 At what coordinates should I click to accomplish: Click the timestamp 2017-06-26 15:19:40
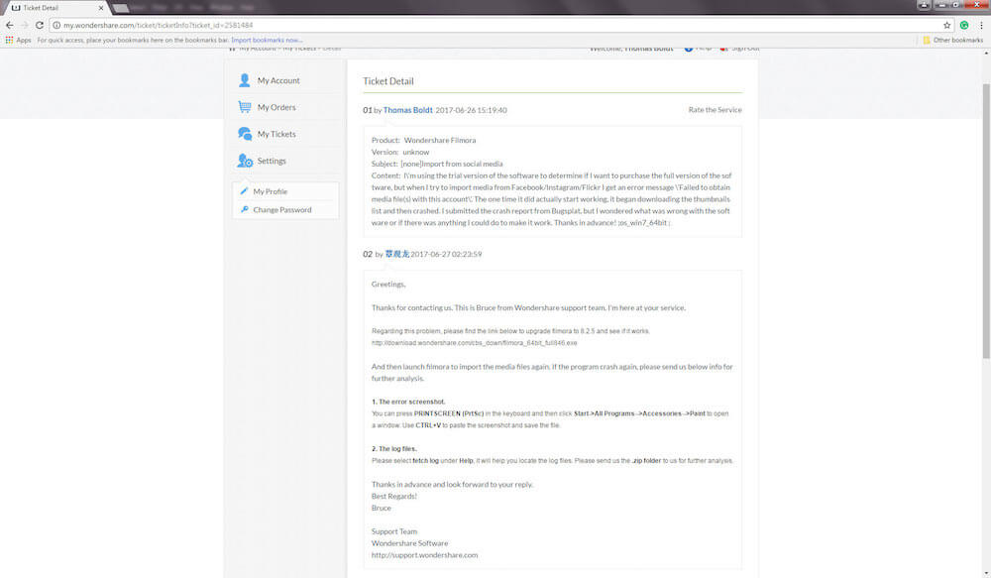(x=471, y=110)
